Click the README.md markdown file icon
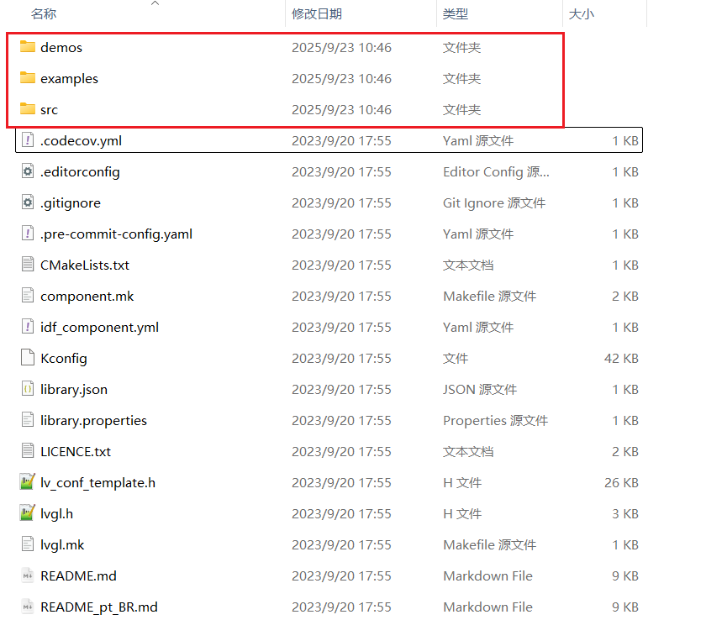Screen dimensions: 706x620 pyautogui.click(x=28, y=575)
